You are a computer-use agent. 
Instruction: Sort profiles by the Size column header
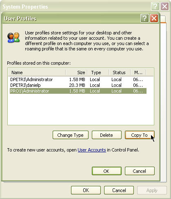coord(76,72)
